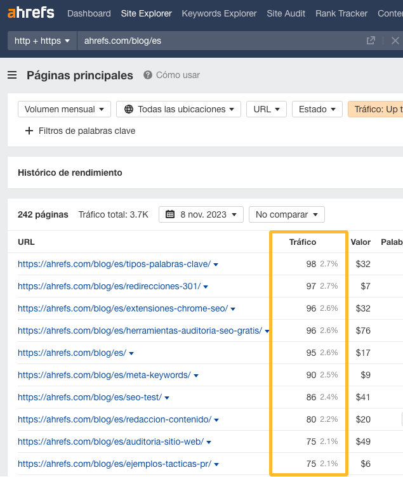This screenshot has height=477, width=403.
Task: Open the auditoria-sitio-web link
Action: coord(111,441)
